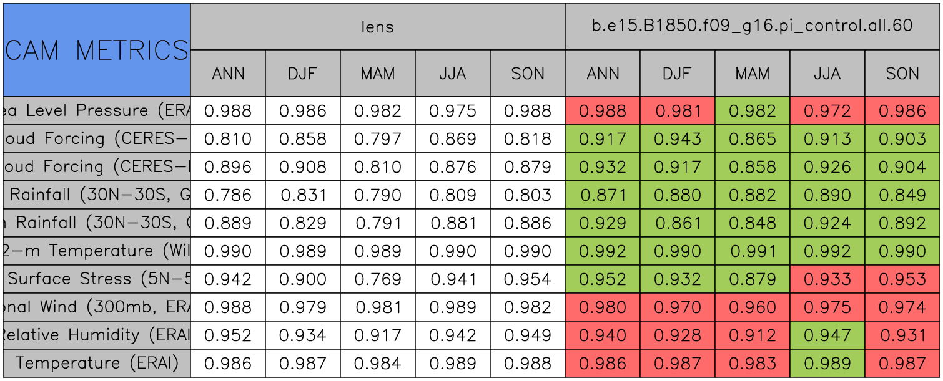943x381 pixels.
Task: Select the DJF header under pi_control
Action: (x=678, y=74)
